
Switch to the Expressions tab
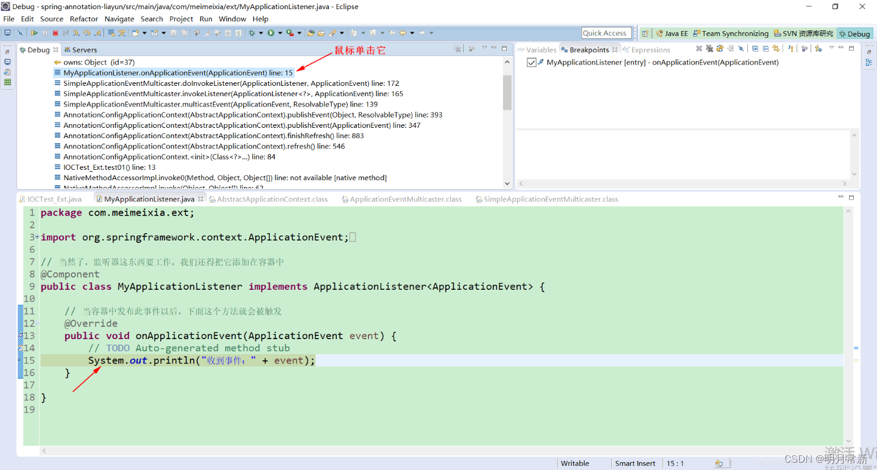point(646,50)
